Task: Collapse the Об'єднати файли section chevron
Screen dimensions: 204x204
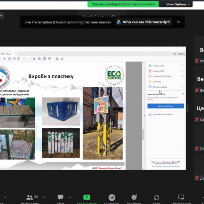Action: coord(182,87)
